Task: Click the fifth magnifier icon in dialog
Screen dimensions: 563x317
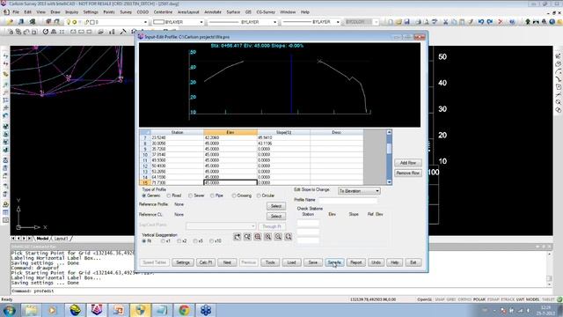Action: coord(278,237)
